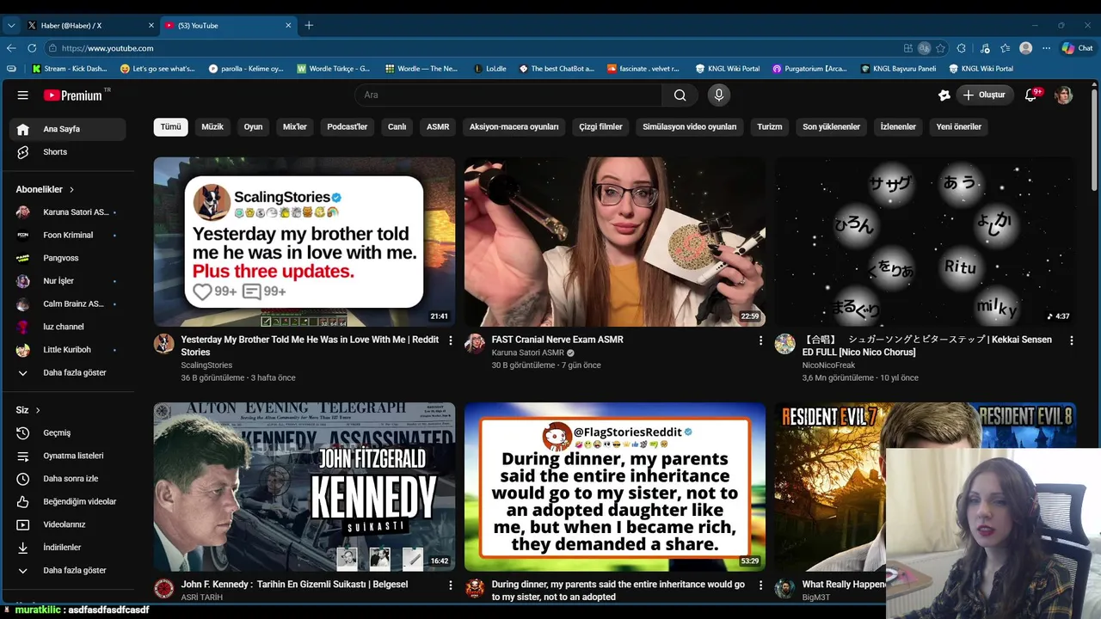
Task: Open the Purgatorium bookmark
Action: click(x=809, y=69)
